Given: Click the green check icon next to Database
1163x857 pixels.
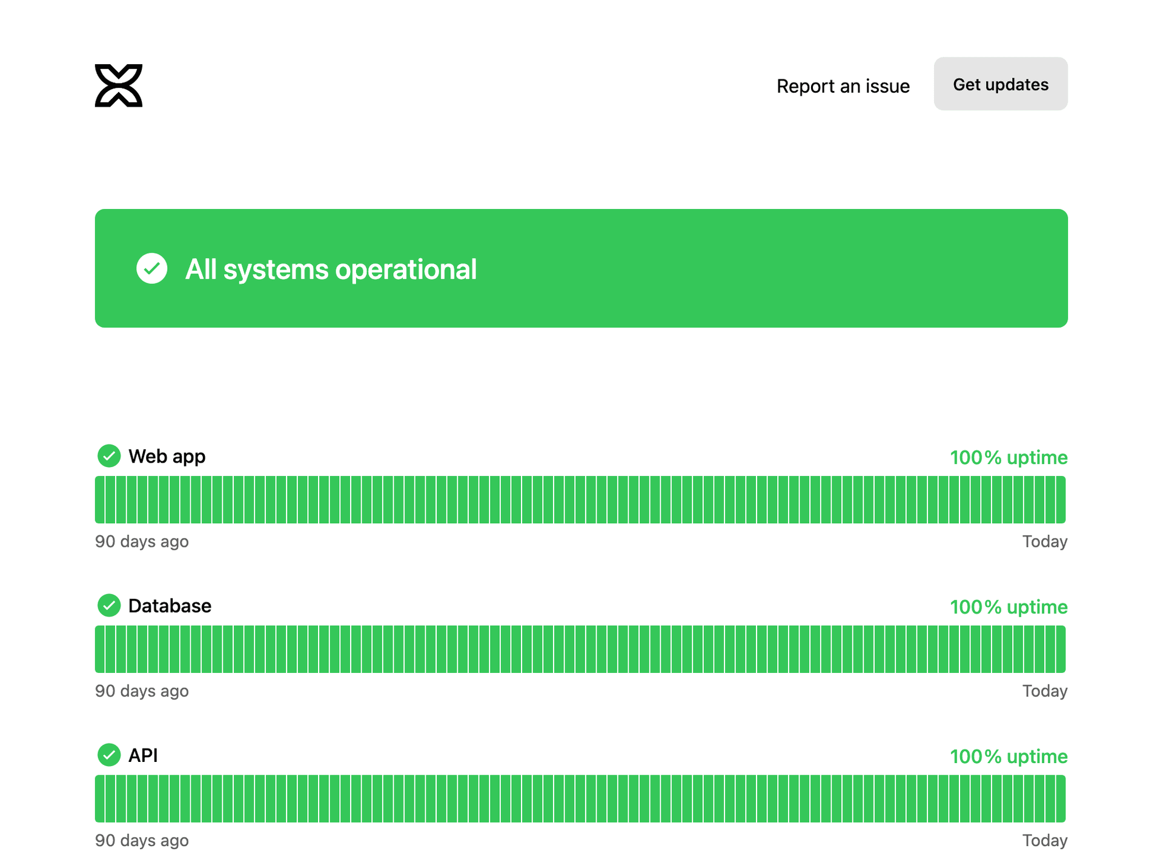Looking at the screenshot, I should click(109, 606).
